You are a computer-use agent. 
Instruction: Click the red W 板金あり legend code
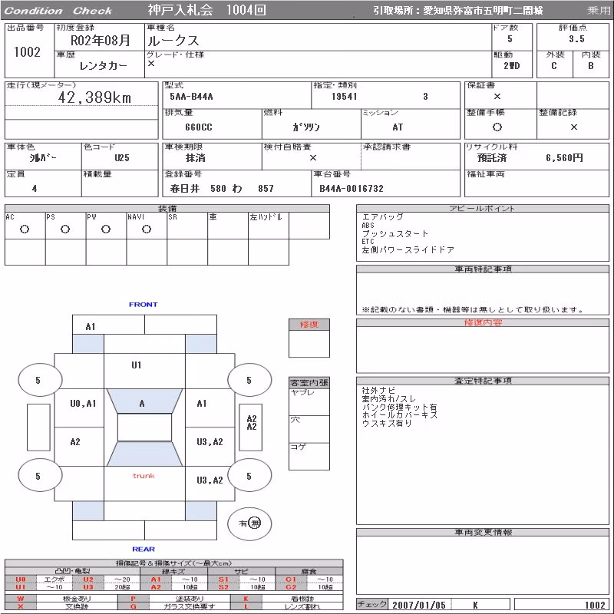pyautogui.click(x=21, y=599)
